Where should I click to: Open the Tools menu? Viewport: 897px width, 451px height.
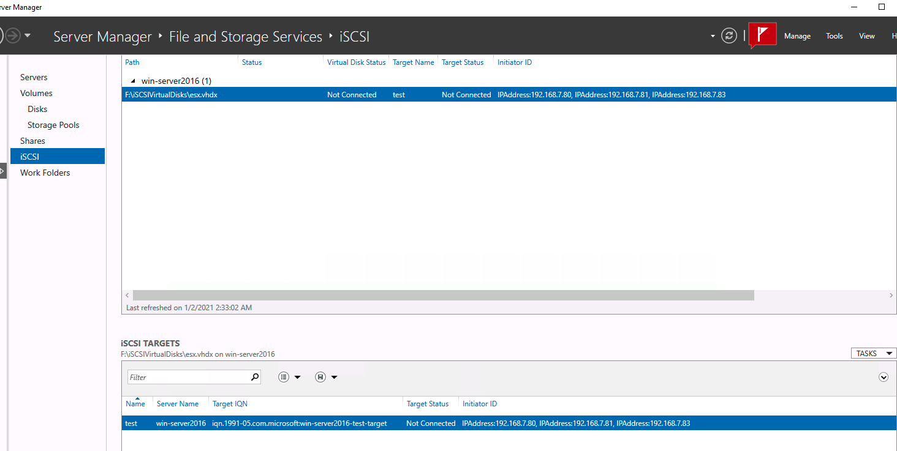tap(835, 36)
